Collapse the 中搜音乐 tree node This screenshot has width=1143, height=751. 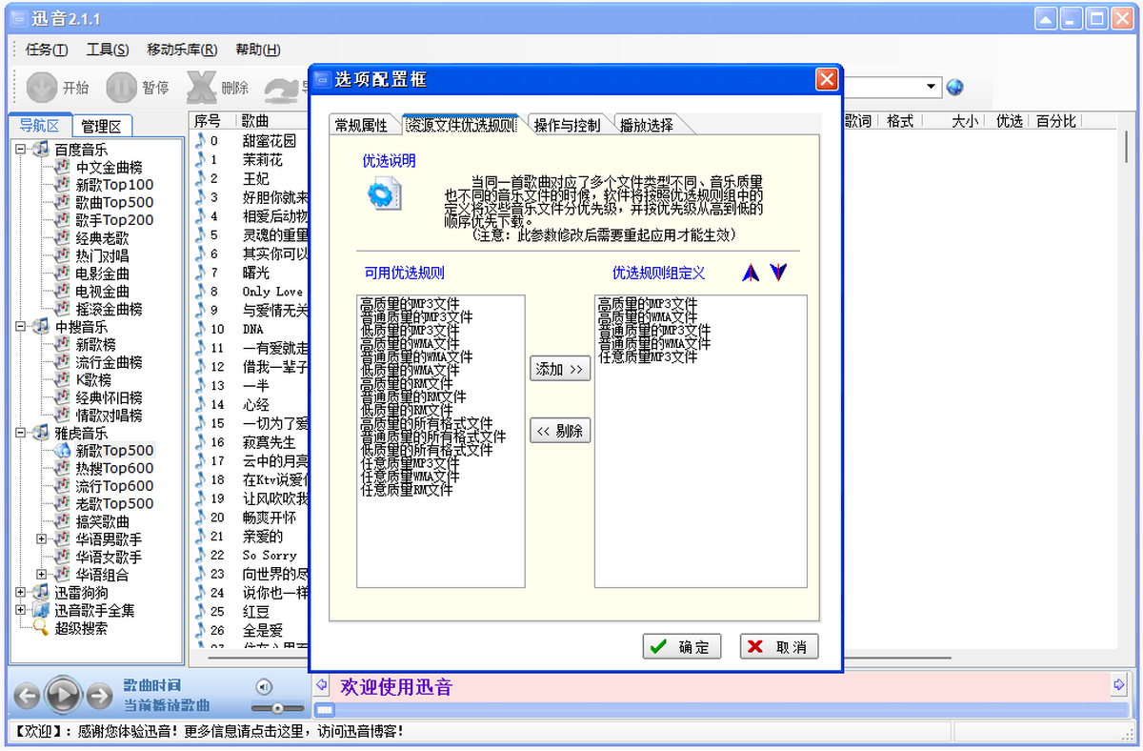(20, 327)
